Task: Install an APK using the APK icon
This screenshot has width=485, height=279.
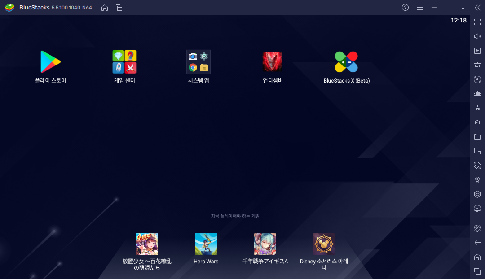Action: click(x=477, y=108)
